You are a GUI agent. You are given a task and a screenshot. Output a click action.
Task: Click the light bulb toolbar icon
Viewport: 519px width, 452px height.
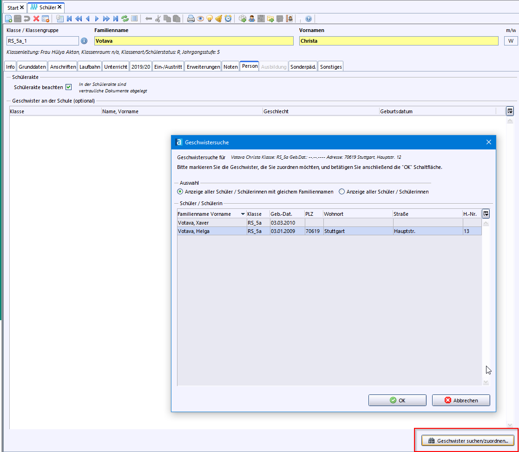[x=209, y=19]
